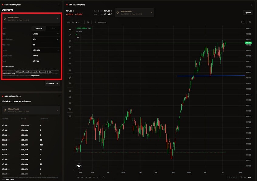This screenshot has height=181, width=257.
Task: Select 10m chart interval
Action: point(69,22)
